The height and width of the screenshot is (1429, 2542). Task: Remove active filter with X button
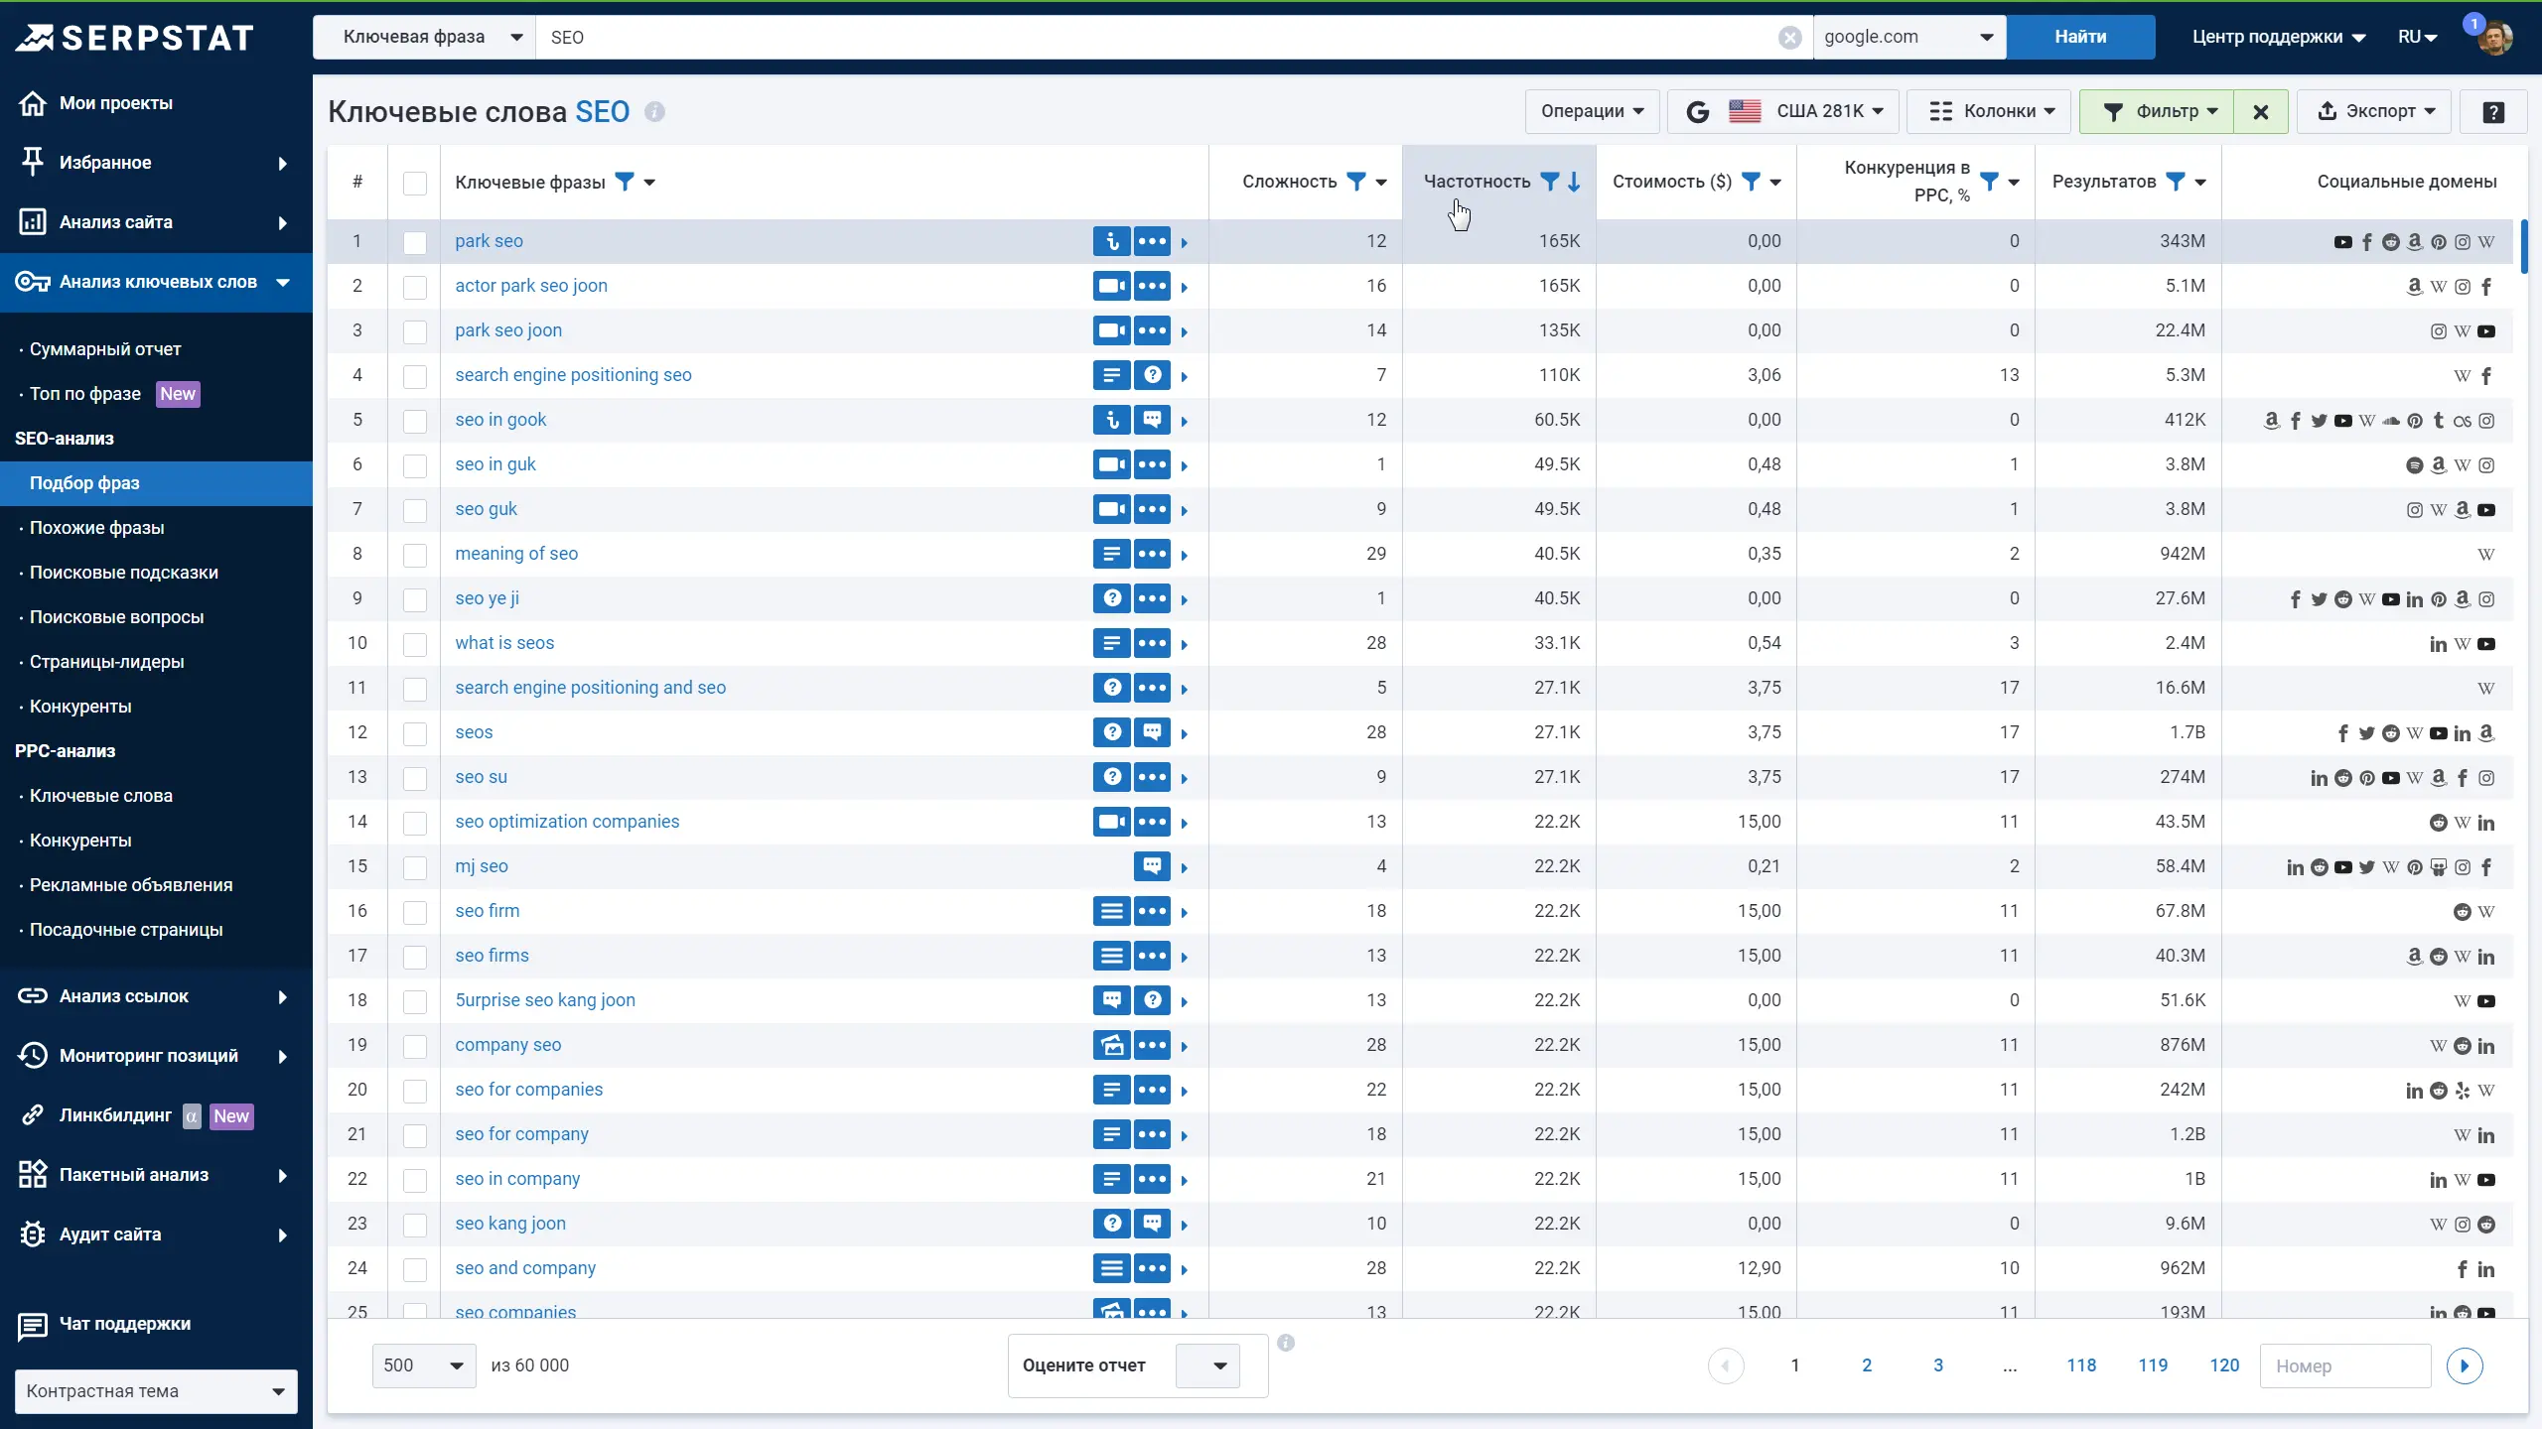tap(2261, 111)
